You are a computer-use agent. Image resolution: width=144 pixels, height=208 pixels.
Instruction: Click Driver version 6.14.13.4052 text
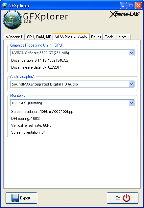tap(40, 60)
